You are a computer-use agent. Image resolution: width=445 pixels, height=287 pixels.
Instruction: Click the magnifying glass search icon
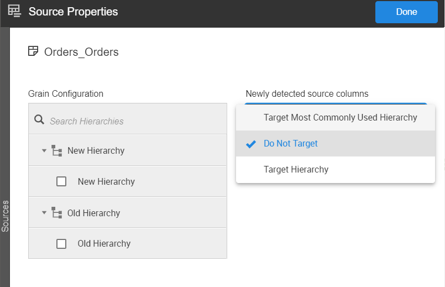tap(39, 120)
